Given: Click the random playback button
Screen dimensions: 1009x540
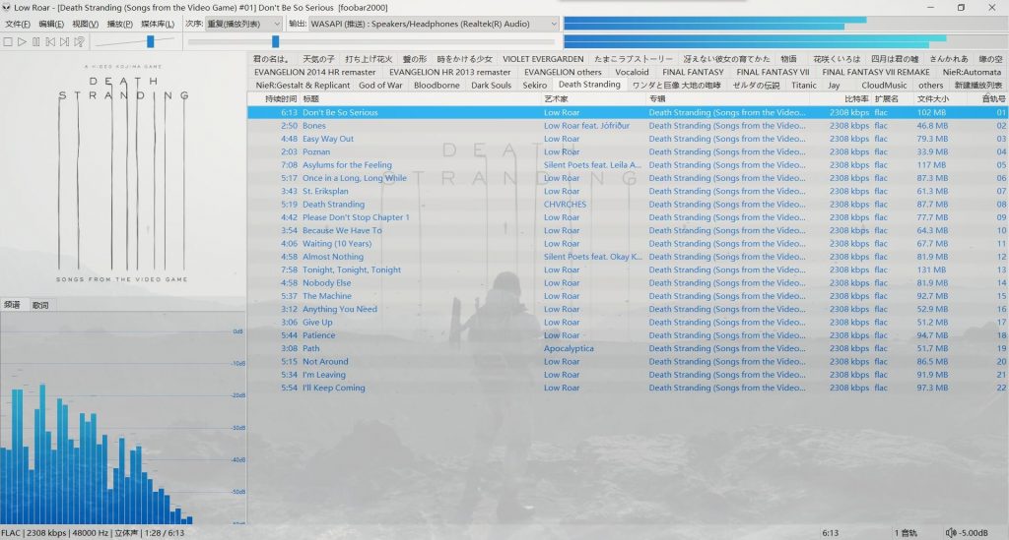Looking at the screenshot, I should click(x=79, y=41).
